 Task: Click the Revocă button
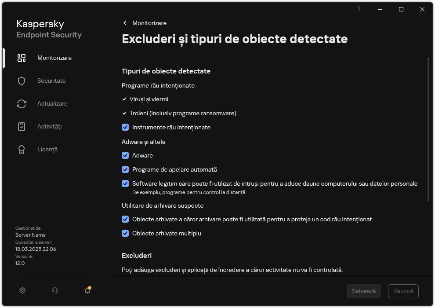(403, 291)
